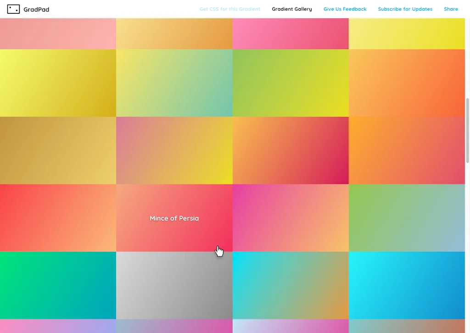Viewport: 470px width, 333px height.
Task: Select the yellow-to-teal-green gradient tile
Action: 174,83
